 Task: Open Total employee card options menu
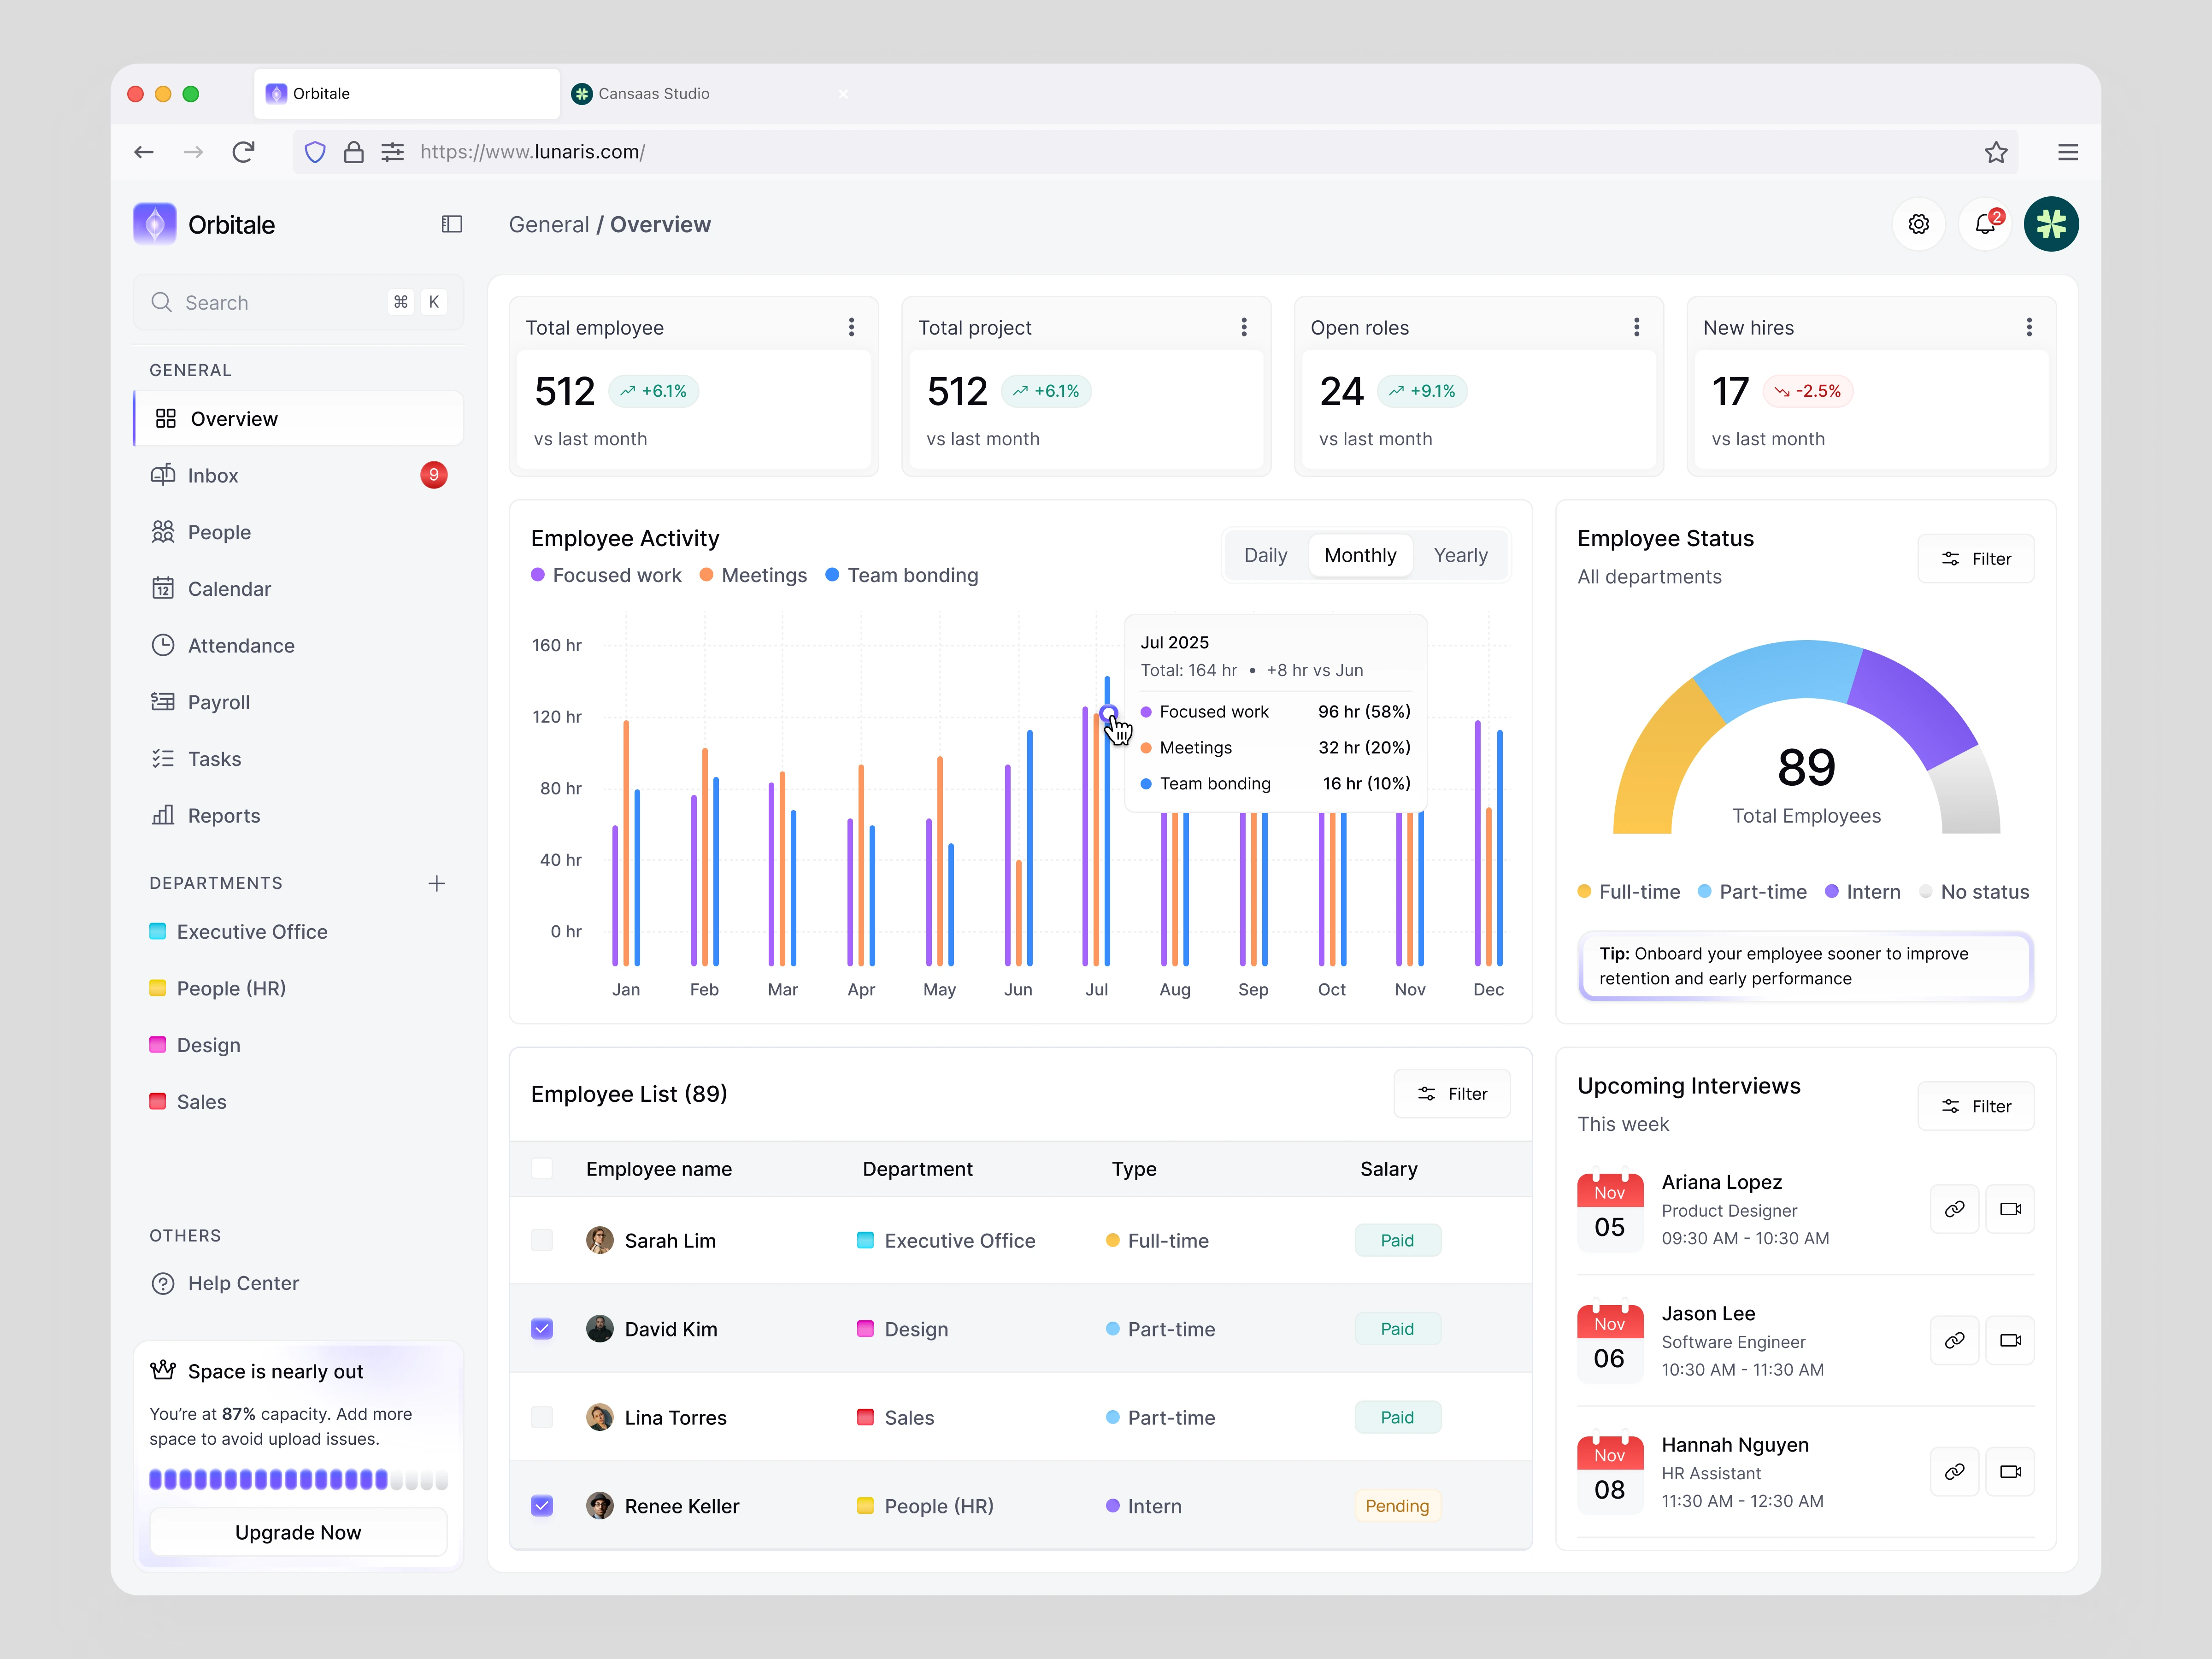pyautogui.click(x=851, y=327)
